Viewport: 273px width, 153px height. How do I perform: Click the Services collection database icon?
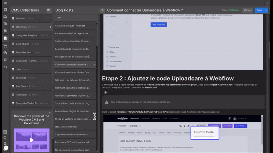pos(13,18)
